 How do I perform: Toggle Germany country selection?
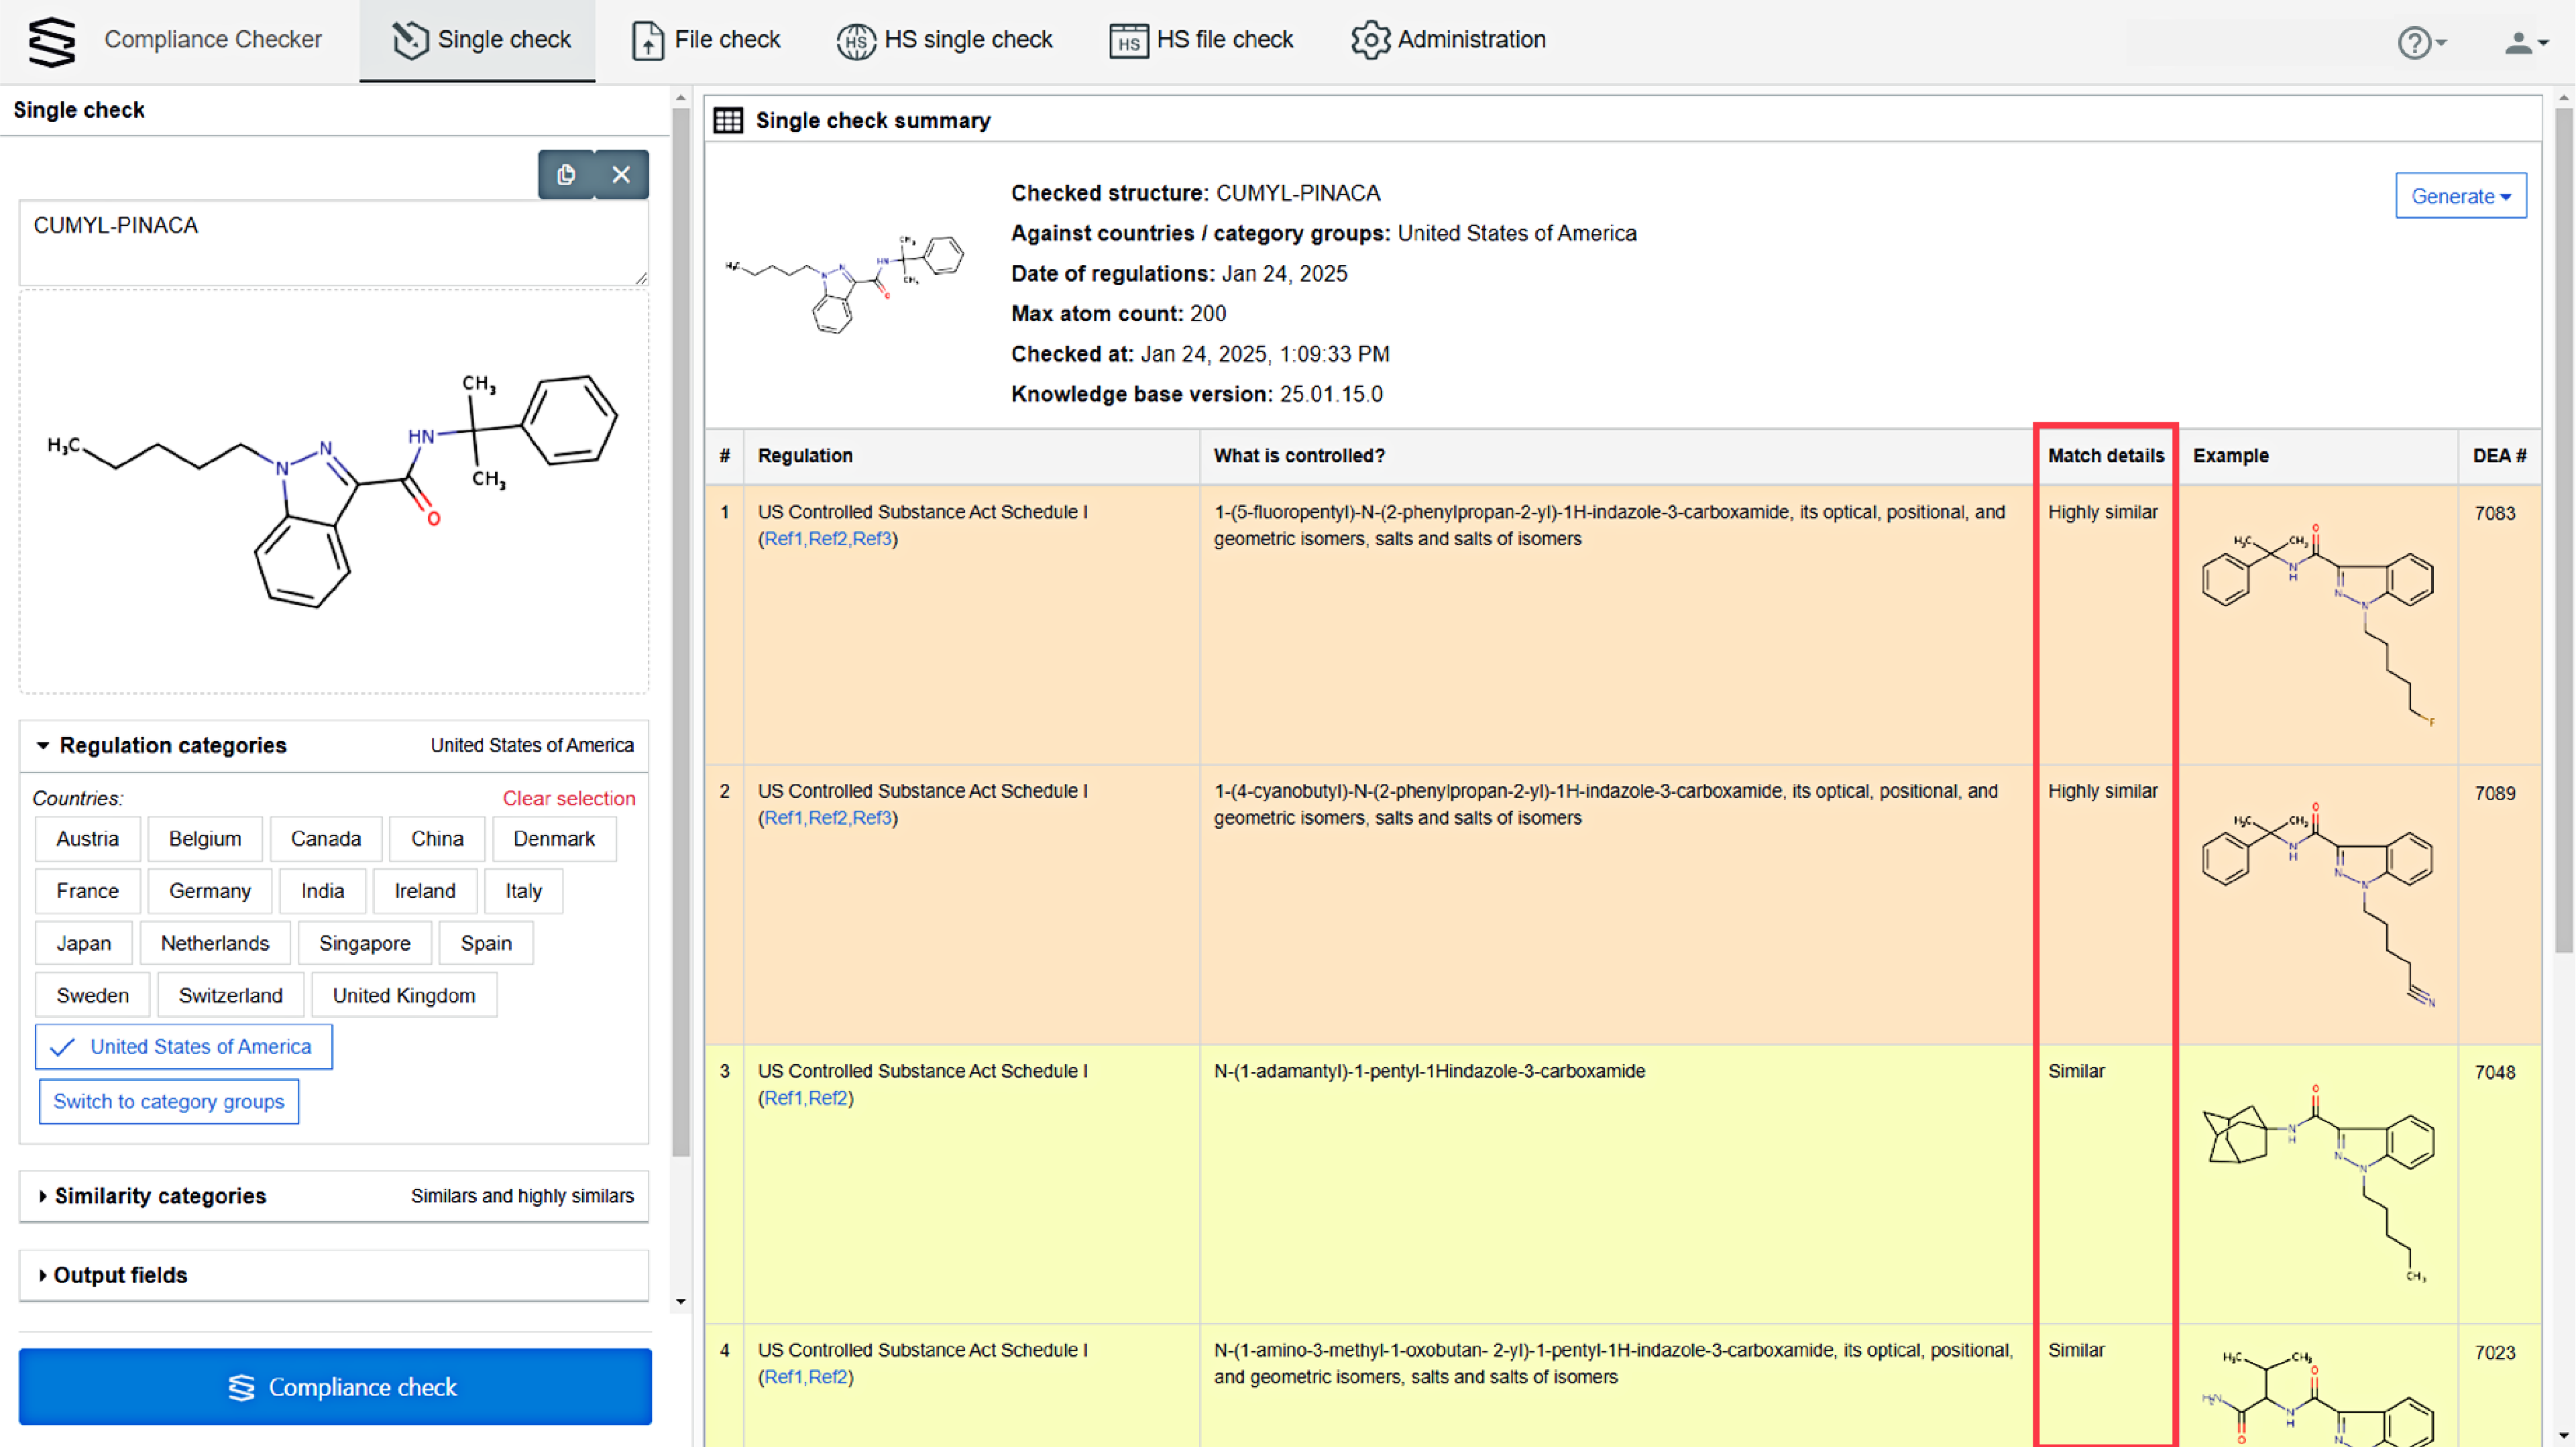tap(209, 890)
